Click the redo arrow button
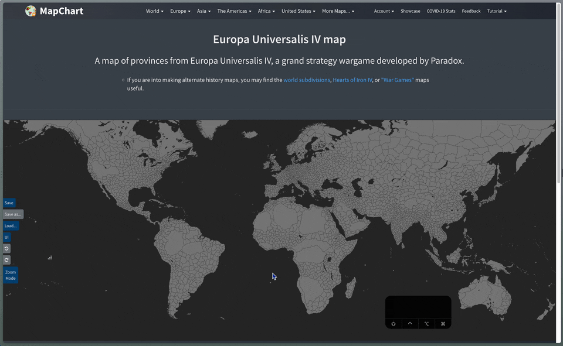The width and height of the screenshot is (563, 346). 7,260
